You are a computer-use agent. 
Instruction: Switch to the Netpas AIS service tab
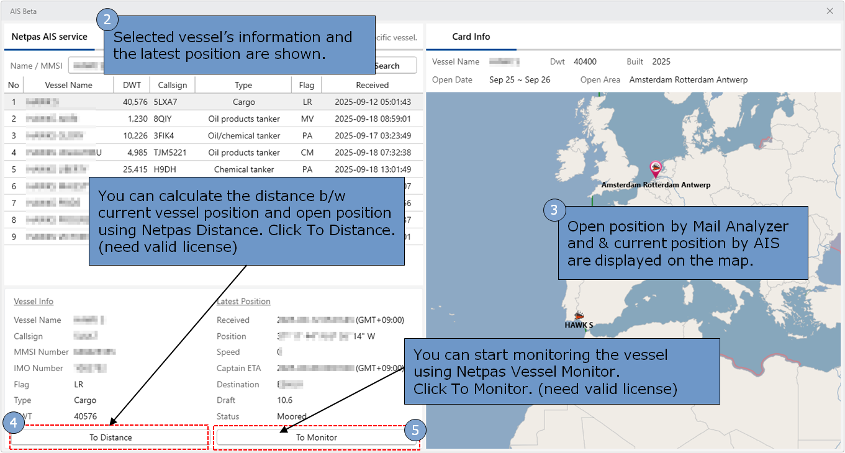[x=50, y=37]
